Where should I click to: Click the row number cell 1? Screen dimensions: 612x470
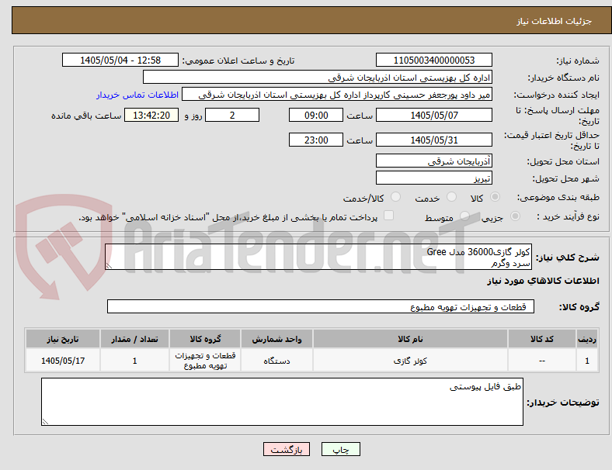[587, 361]
